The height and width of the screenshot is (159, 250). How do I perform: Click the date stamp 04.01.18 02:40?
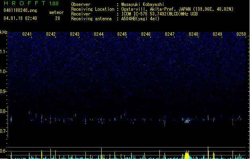pos(20,18)
